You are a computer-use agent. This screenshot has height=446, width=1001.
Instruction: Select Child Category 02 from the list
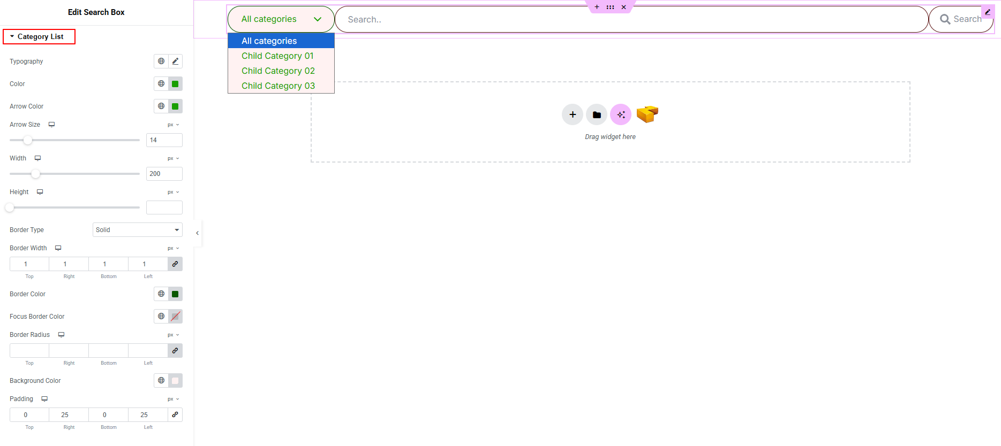tap(278, 71)
